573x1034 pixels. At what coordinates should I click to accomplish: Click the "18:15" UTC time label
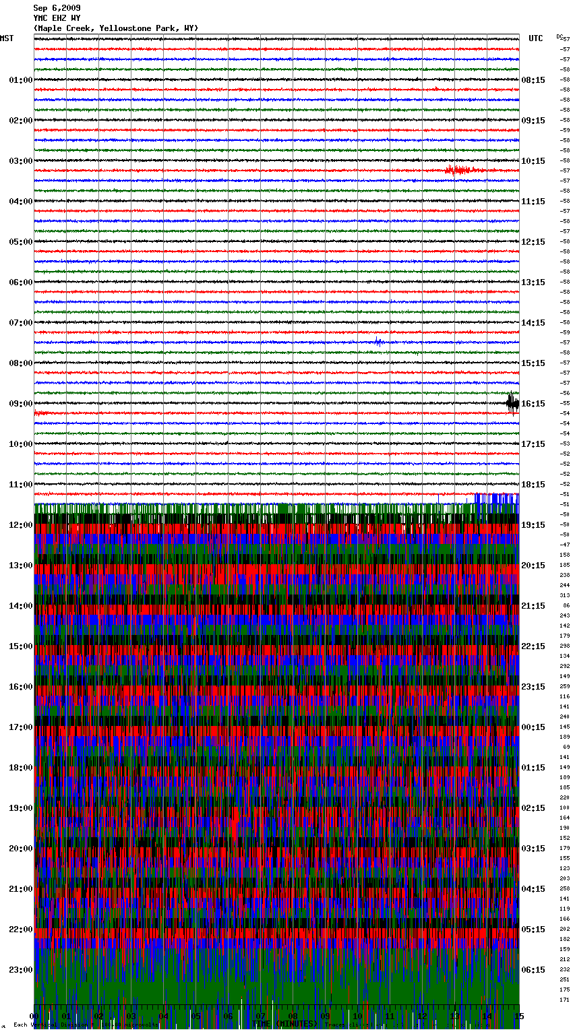tap(533, 485)
